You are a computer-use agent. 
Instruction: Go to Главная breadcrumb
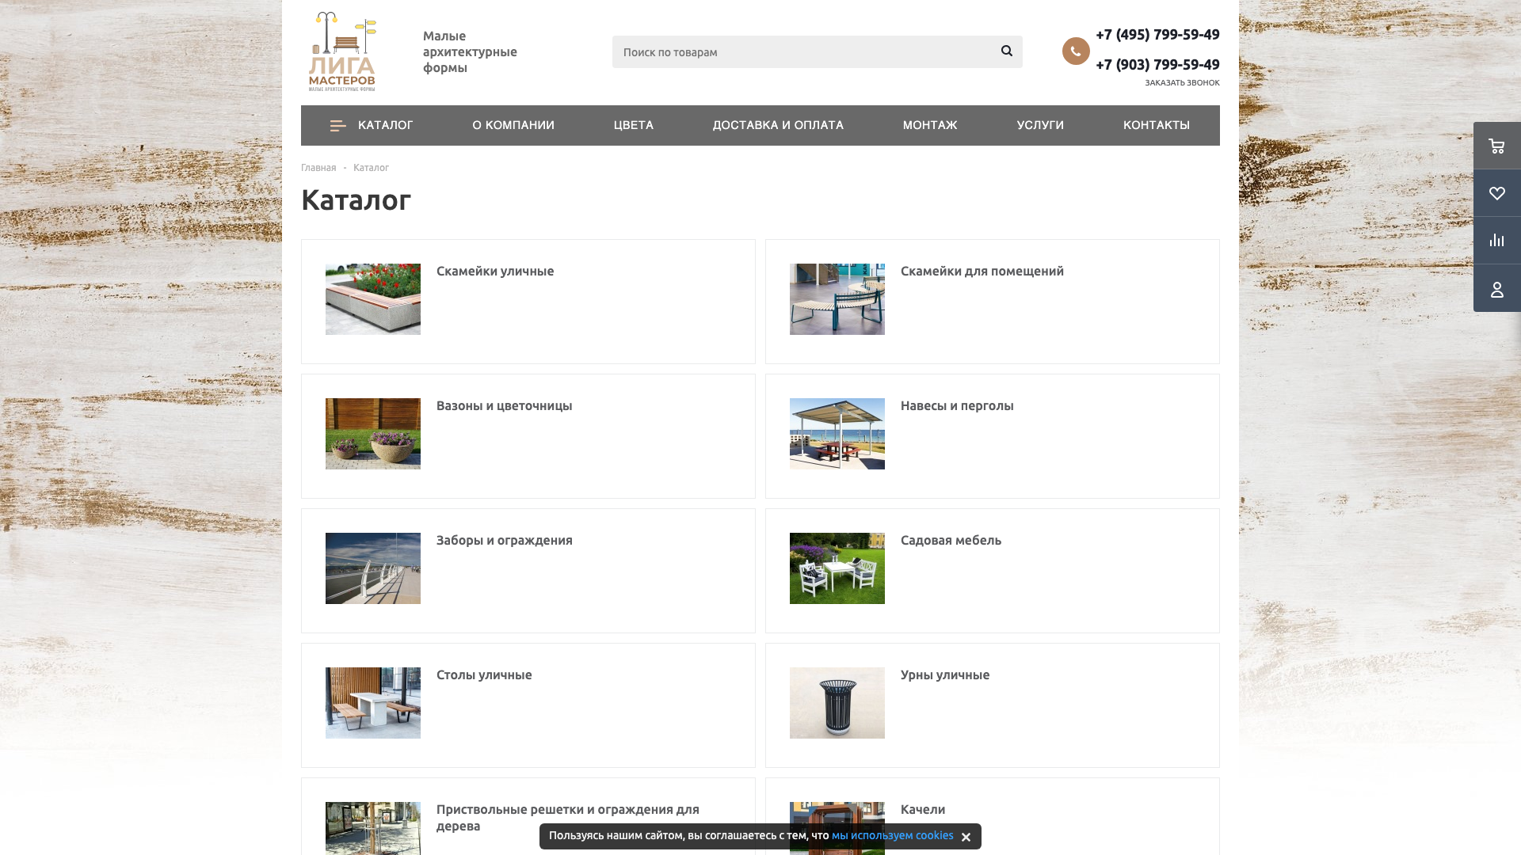pos(318,168)
